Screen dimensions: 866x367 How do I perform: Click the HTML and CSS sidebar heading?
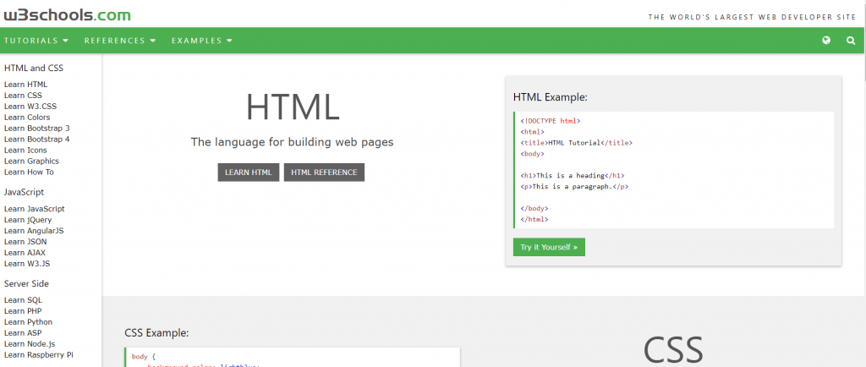(34, 68)
